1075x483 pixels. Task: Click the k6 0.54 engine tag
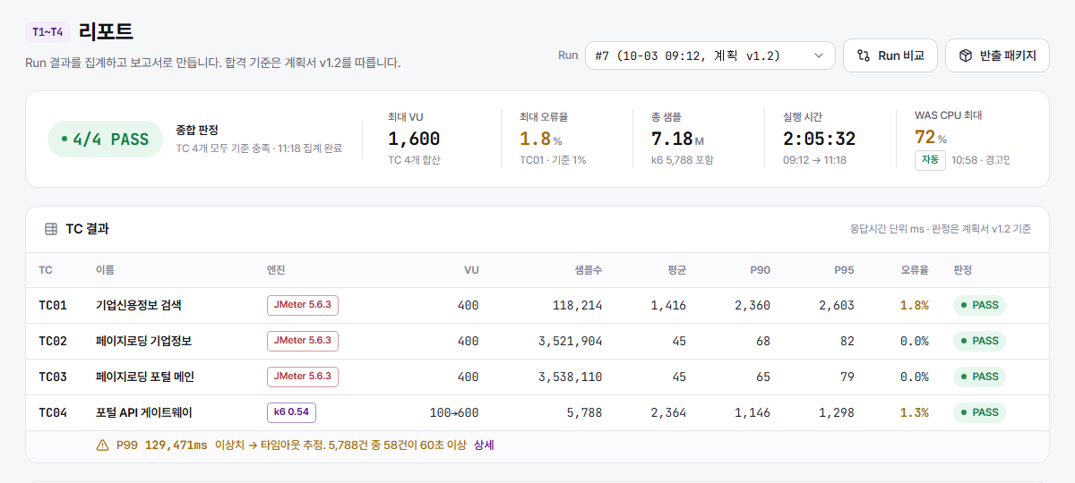pyautogui.click(x=291, y=412)
